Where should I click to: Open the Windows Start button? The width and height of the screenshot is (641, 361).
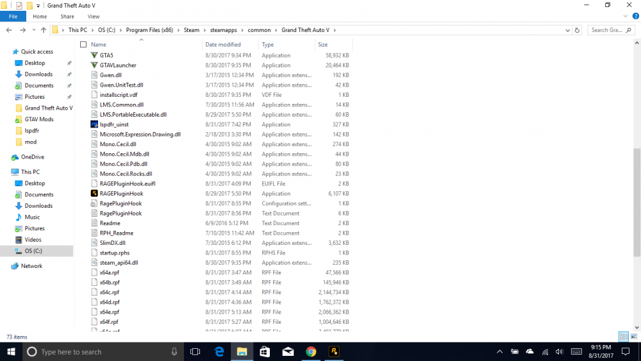tap(11, 351)
